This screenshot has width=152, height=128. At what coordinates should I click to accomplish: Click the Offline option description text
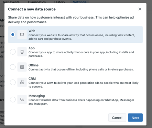click(81, 69)
